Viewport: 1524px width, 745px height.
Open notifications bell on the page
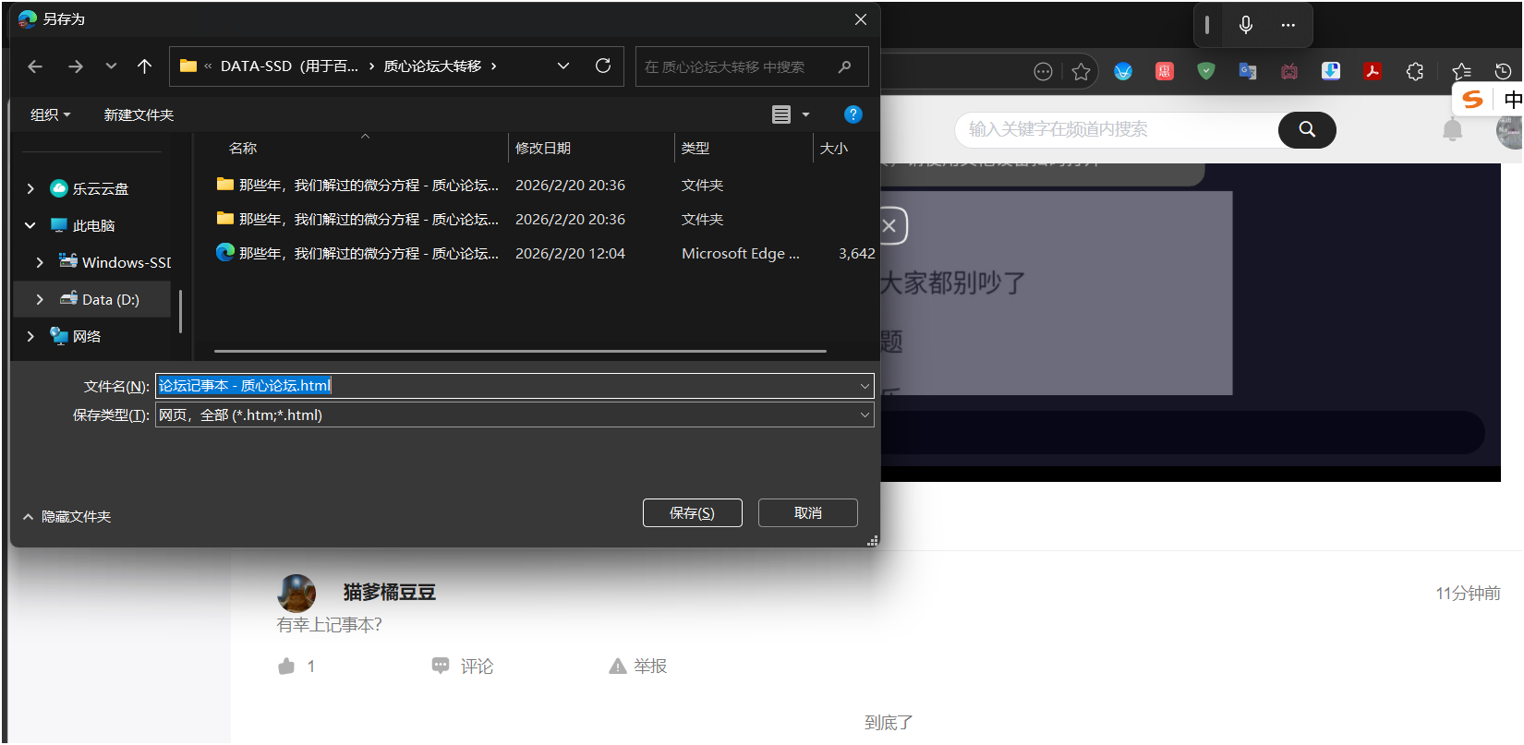[x=1453, y=129]
